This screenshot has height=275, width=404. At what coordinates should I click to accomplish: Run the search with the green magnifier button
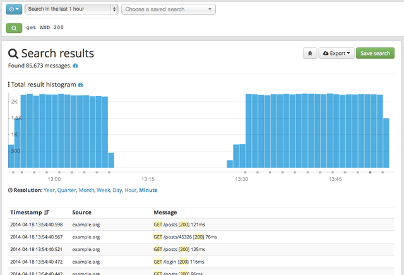pyautogui.click(x=14, y=28)
